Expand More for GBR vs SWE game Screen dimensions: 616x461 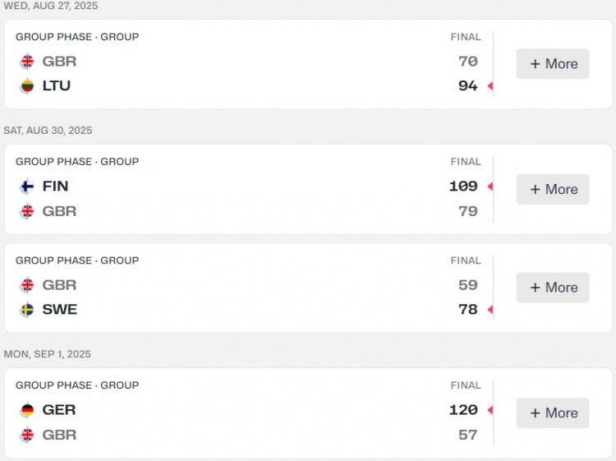tap(553, 288)
